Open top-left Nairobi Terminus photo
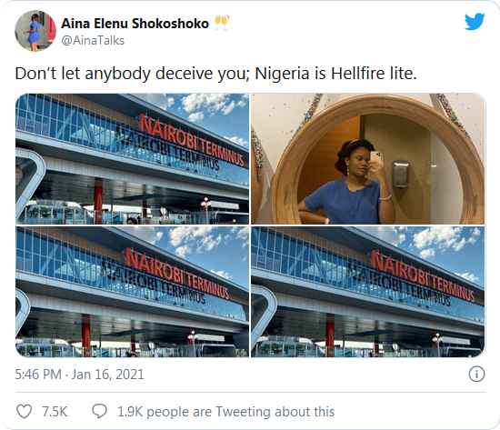The image size is (500, 430). tap(132, 158)
